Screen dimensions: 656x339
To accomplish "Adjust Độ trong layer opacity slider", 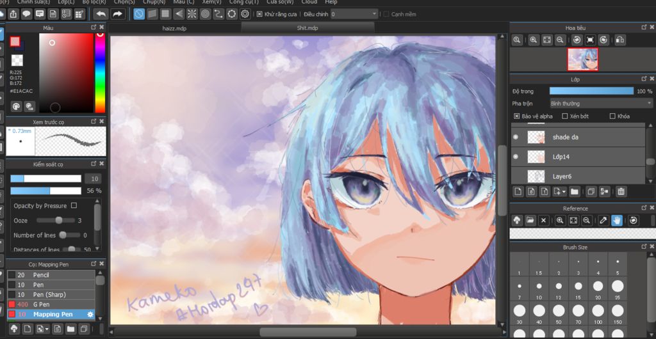I will [591, 91].
